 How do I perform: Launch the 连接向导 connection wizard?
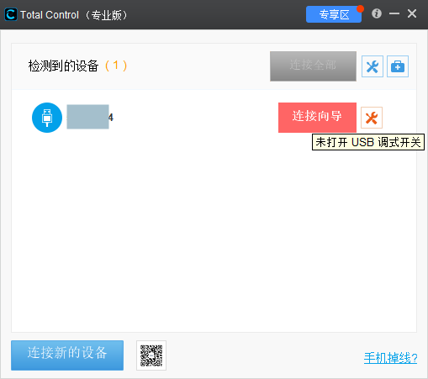click(317, 118)
